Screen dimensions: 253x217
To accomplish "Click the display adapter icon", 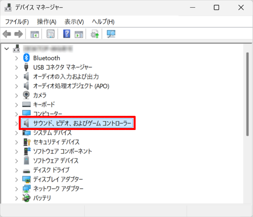I will tap(26, 180).
